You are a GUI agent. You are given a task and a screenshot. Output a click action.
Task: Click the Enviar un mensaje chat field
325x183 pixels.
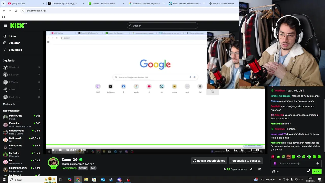(x=296, y=163)
